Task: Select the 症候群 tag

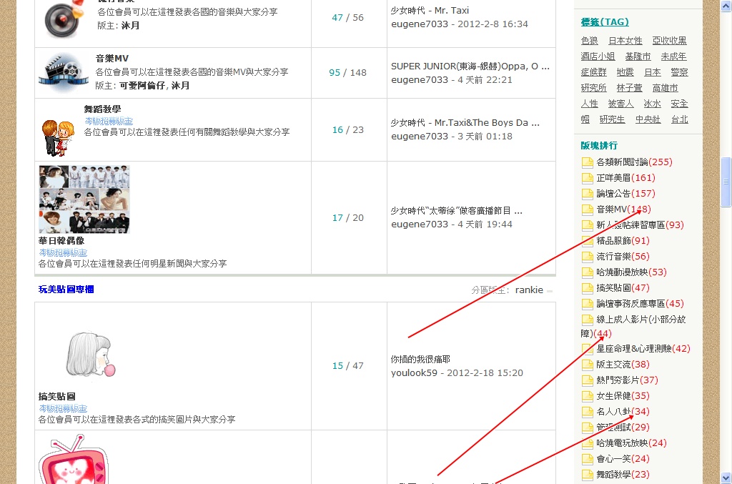Action: click(593, 72)
